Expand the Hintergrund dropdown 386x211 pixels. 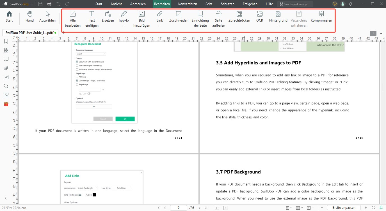tap(278, 25)
